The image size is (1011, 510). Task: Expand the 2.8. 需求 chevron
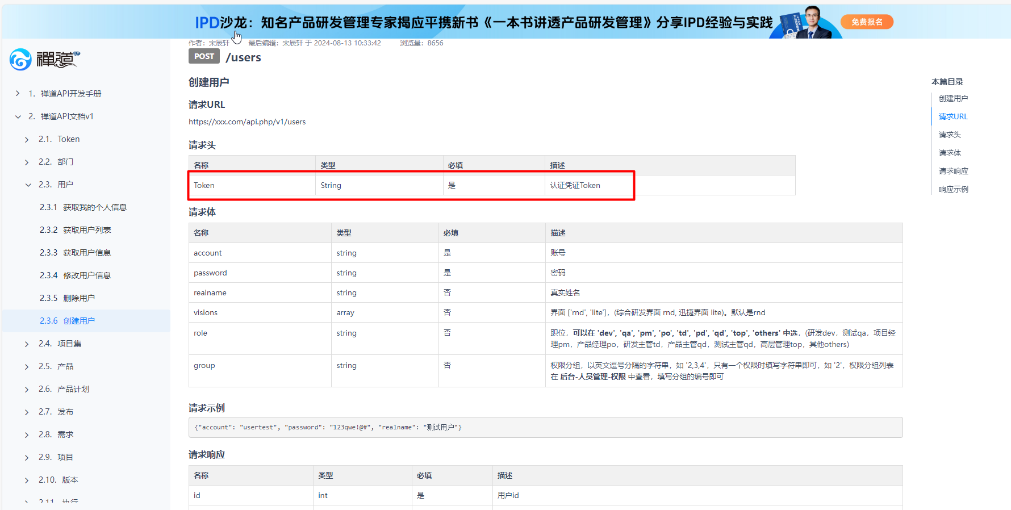point(27,434)
